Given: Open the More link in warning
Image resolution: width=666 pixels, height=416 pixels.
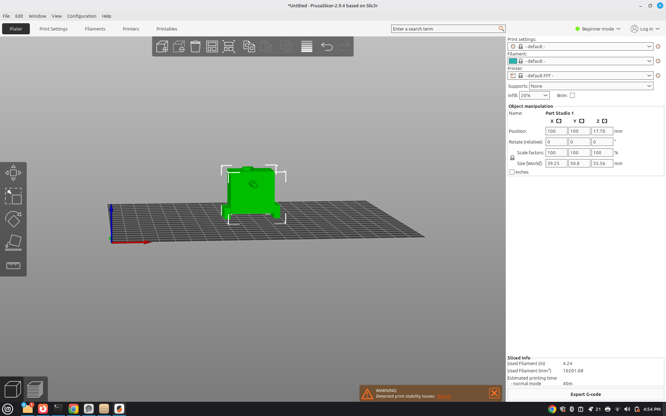Looking at the screenshot, I should (x=444, y=396).
